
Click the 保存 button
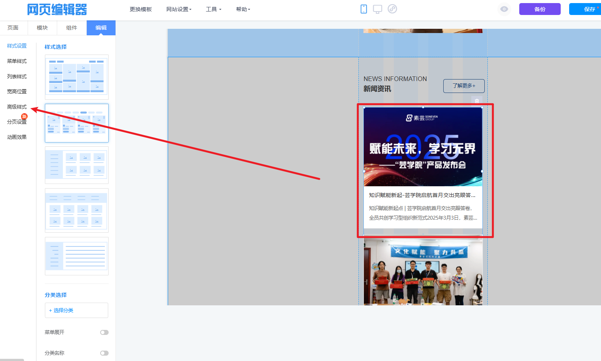coord(586,9)
